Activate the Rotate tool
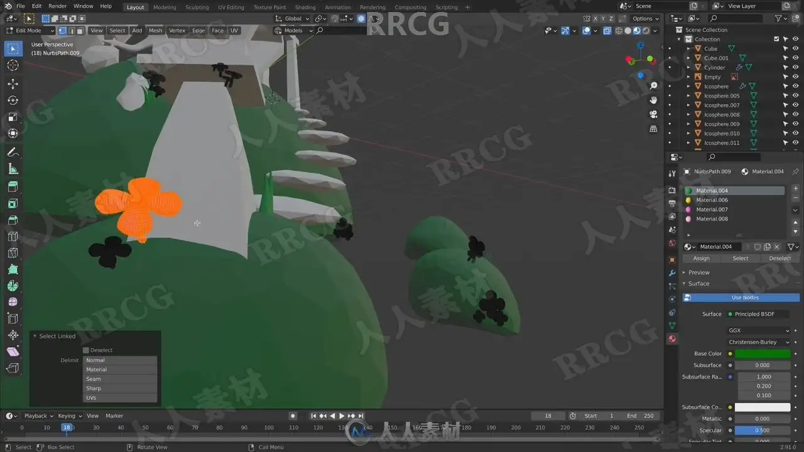Viewport: 804px width, 452px height. coord(13,100)
